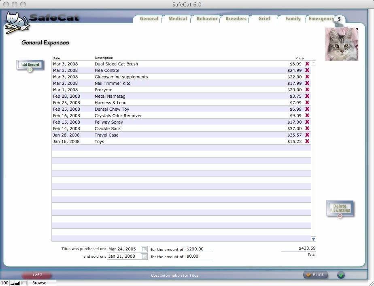374x286 pixels.
Task: Select the Feb 14, 2008 date cell
Action: [x=66, y=128]
